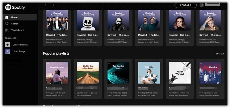Click the UPGRADE button
The image size is (230, 108).
pos(185,5)
